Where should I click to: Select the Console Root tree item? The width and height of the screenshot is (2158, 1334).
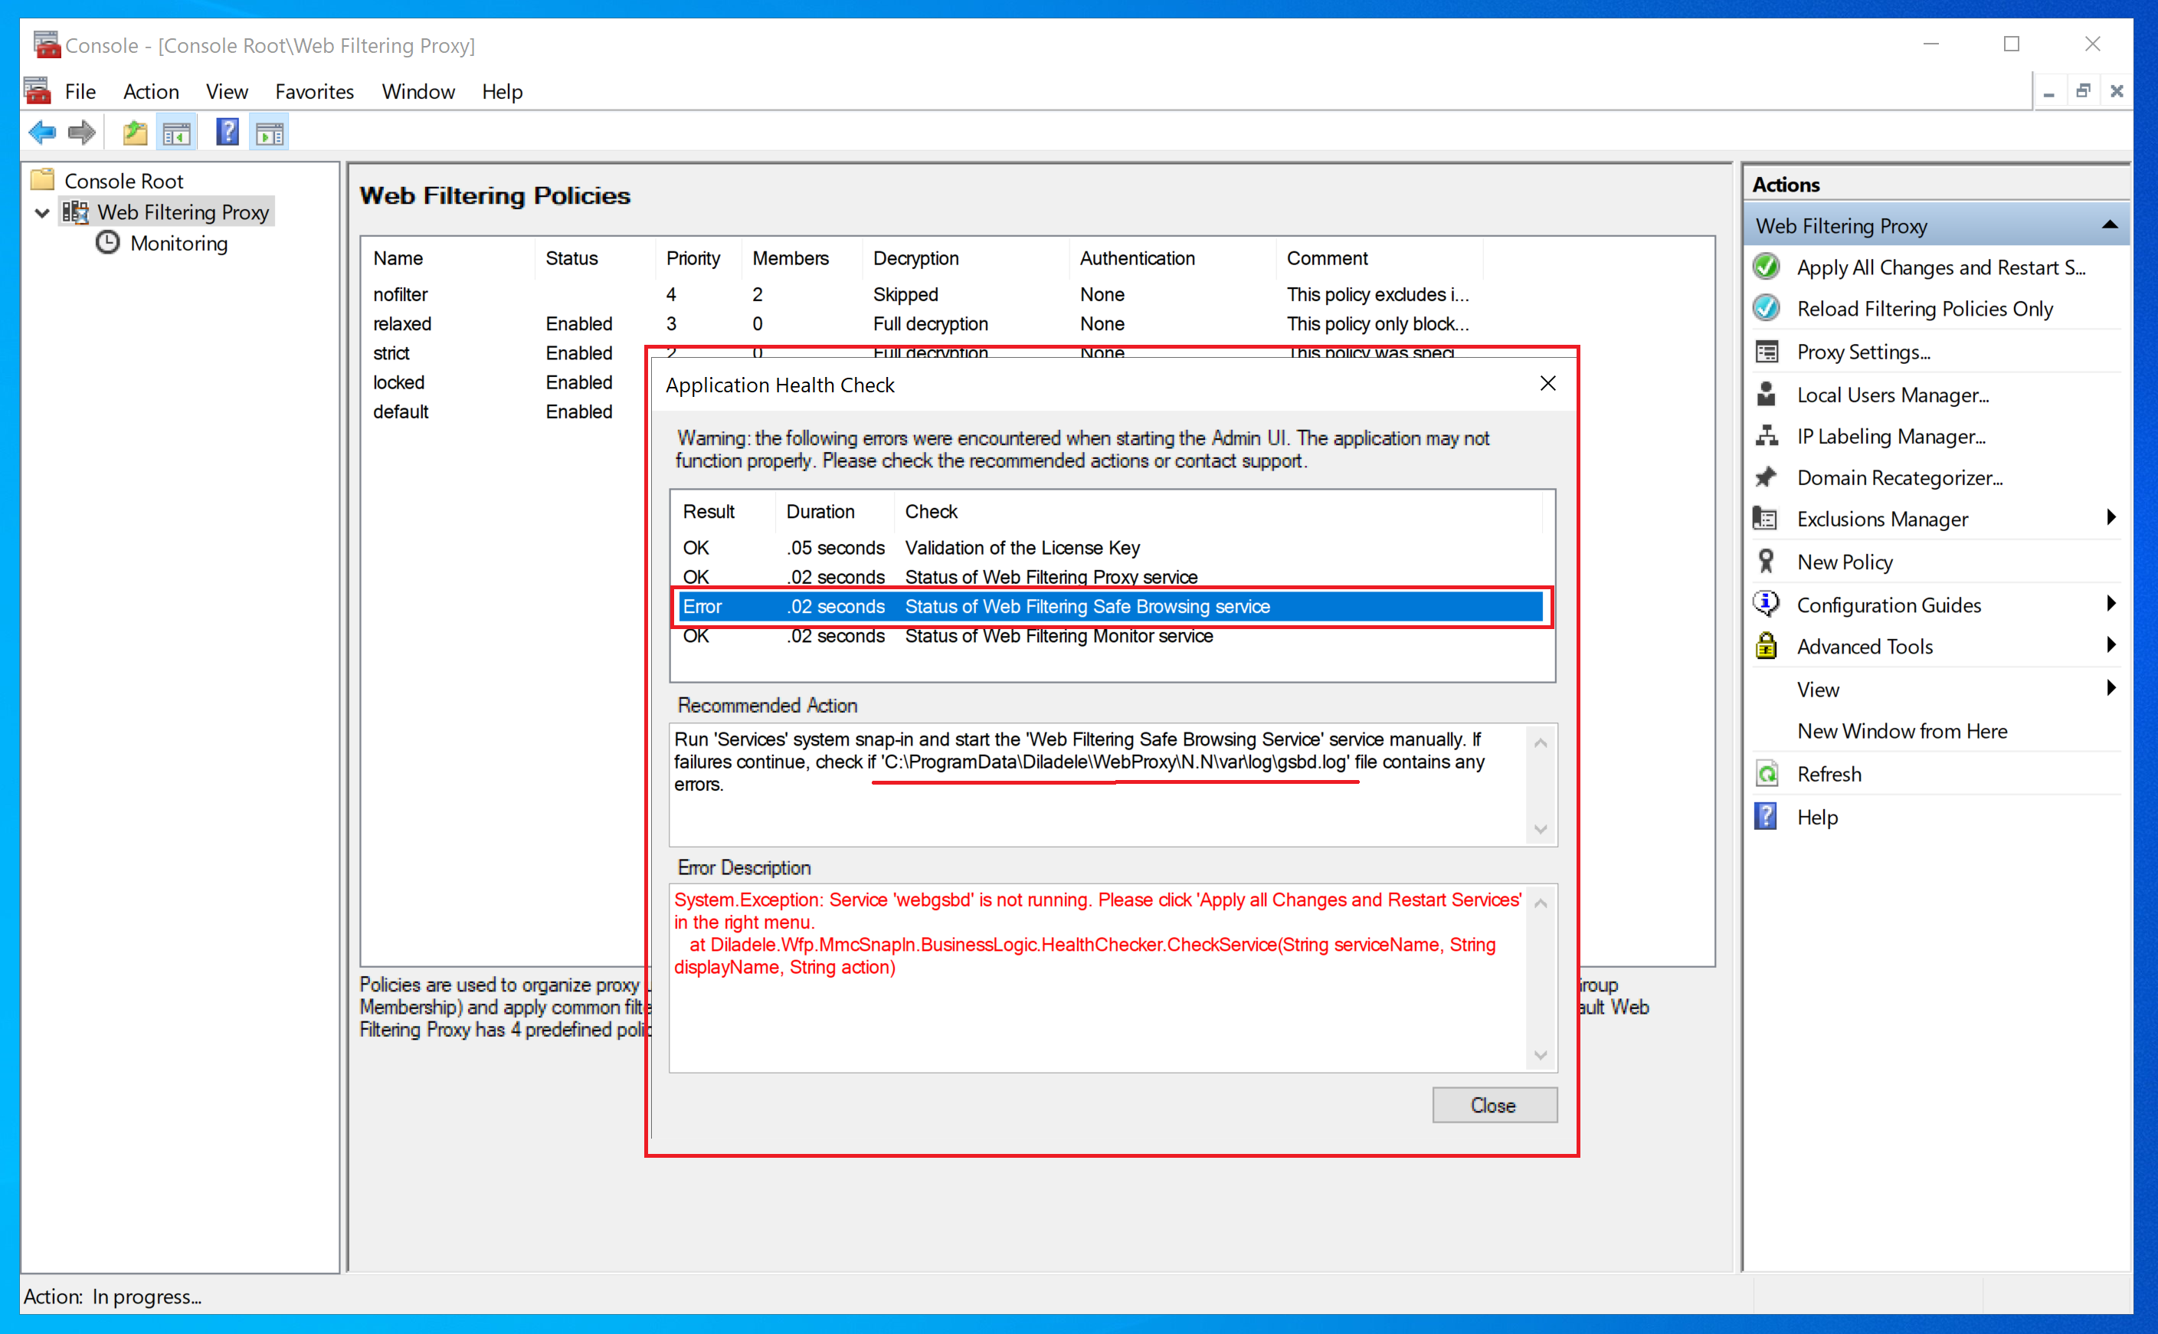pos(123,181)
